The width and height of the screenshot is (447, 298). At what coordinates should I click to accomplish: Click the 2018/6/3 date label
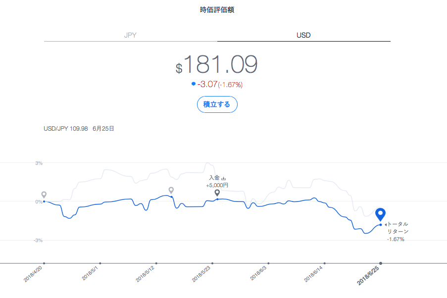point(258,273)
